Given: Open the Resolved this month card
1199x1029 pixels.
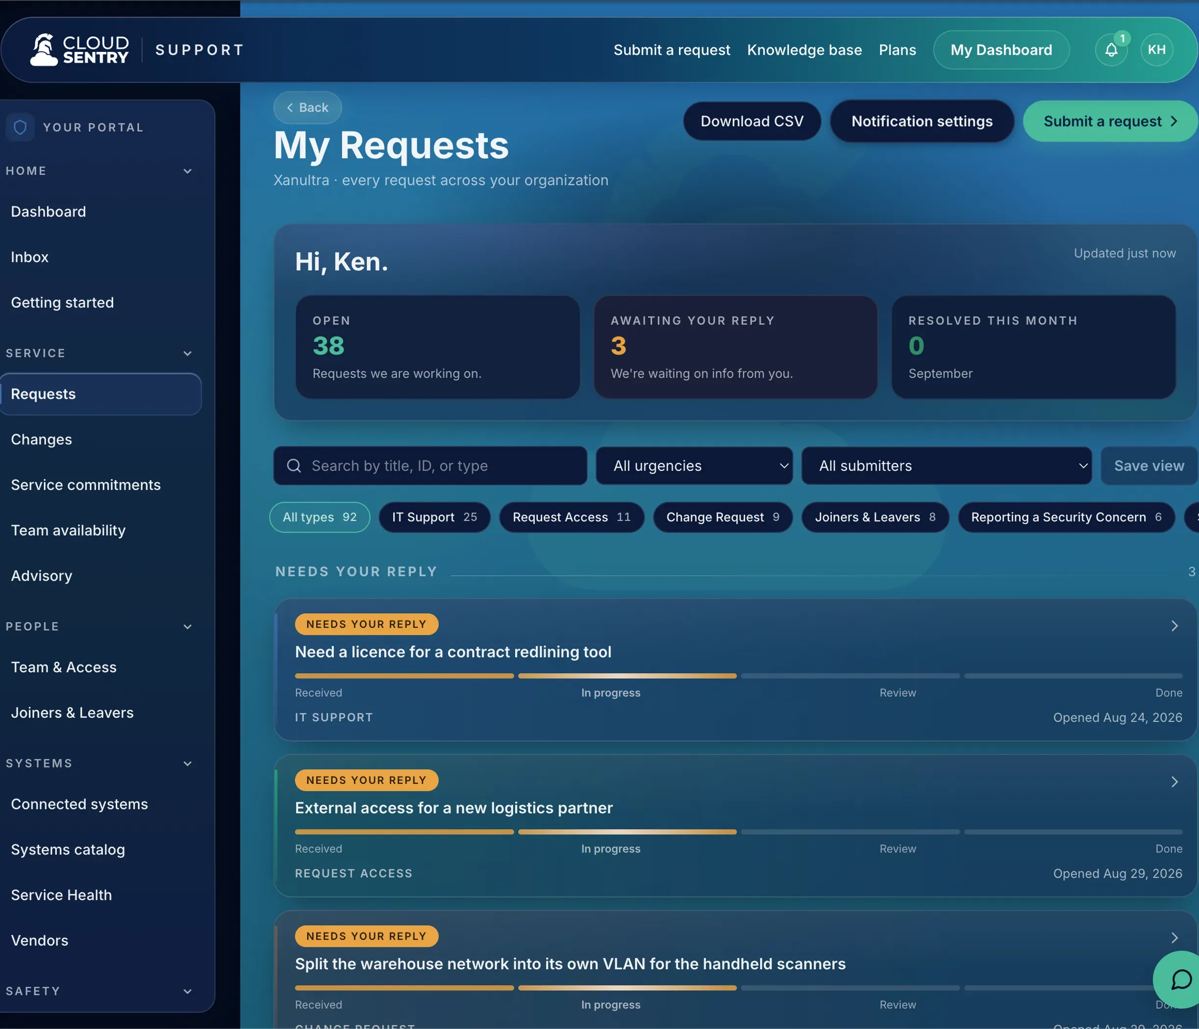Looking at the screenshot, I should (x=1033, y=347).
